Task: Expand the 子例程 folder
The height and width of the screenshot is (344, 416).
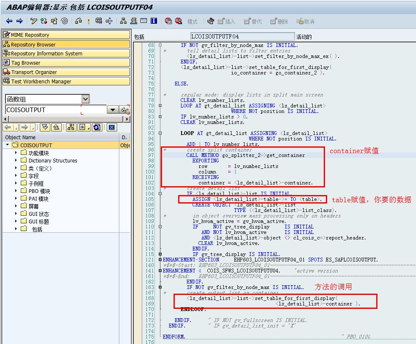Action: point(16,183)
